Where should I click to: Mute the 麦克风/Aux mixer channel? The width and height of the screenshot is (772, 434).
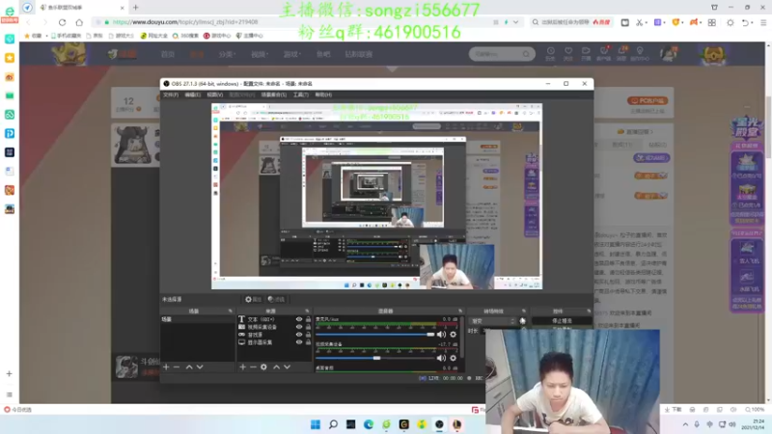tap(441, 335)
